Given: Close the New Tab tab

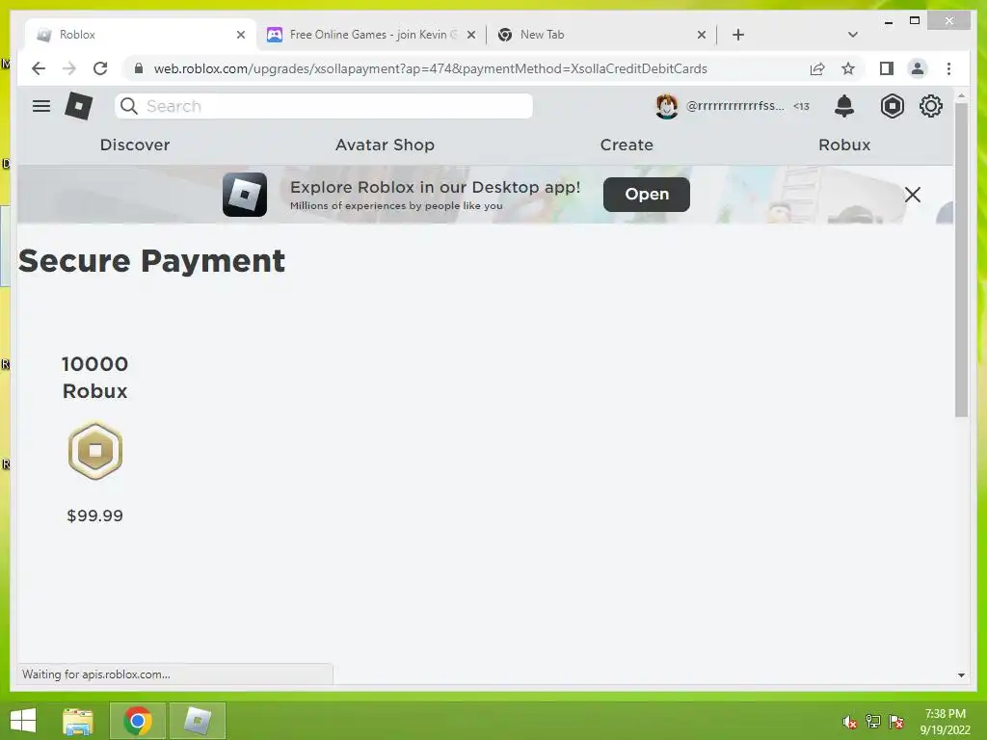Looking at the screenshot, I should click(x=702, y=35).
